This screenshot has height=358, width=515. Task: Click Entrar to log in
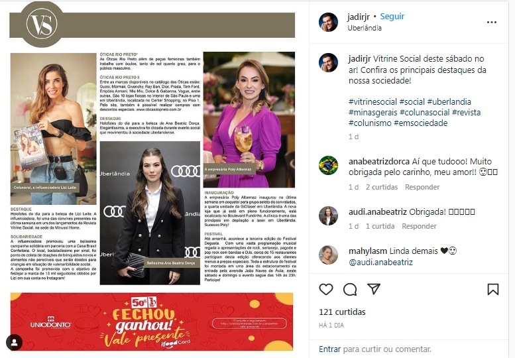point(330,349)
